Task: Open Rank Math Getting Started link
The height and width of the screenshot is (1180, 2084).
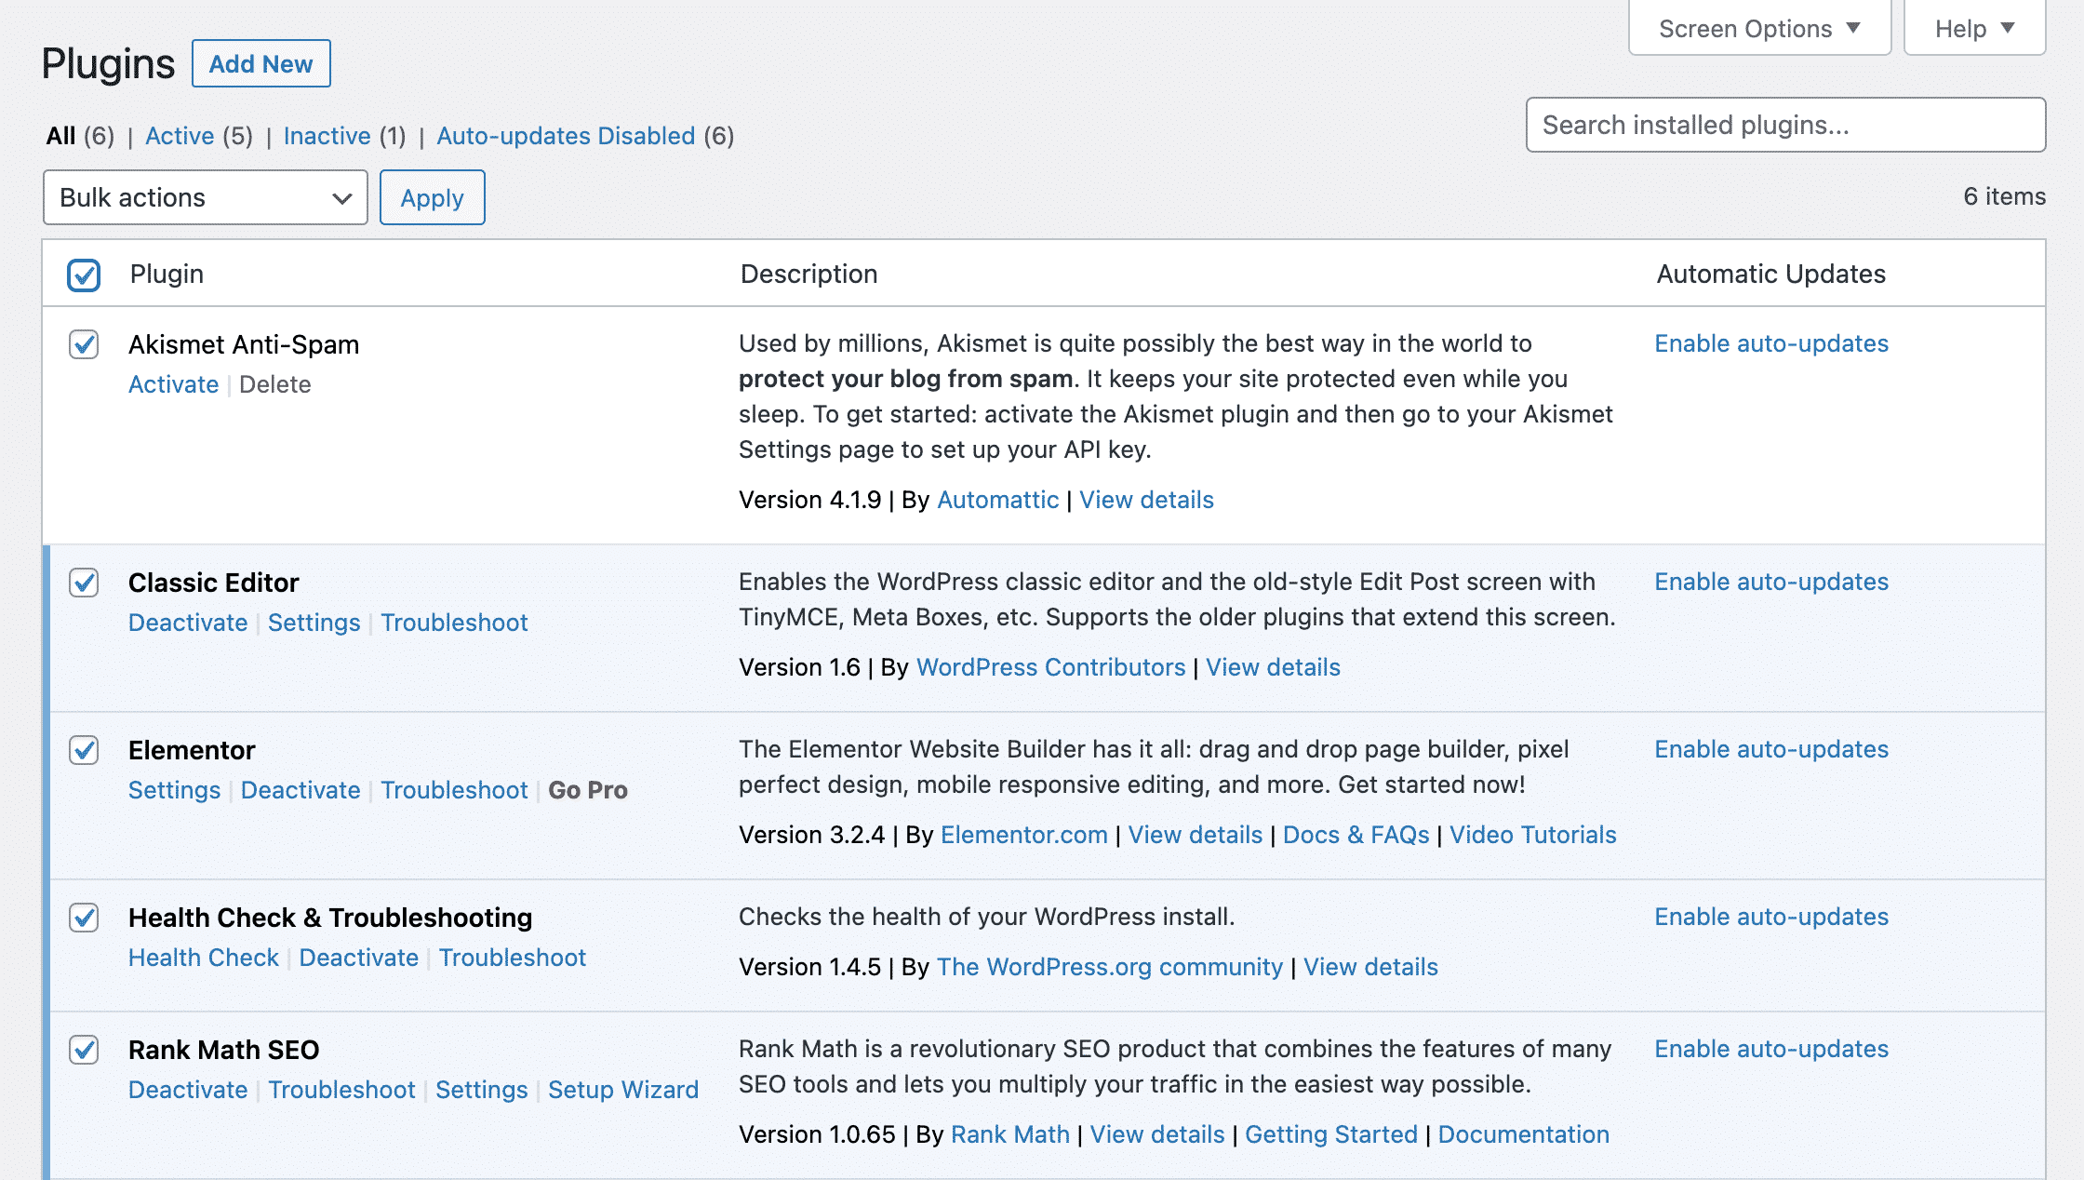Action: [1331, 1134]
